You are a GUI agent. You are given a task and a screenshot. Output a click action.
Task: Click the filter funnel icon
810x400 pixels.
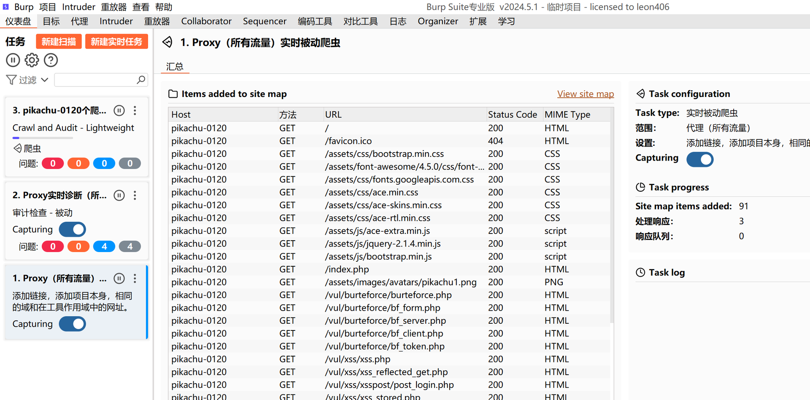point(11,80)
